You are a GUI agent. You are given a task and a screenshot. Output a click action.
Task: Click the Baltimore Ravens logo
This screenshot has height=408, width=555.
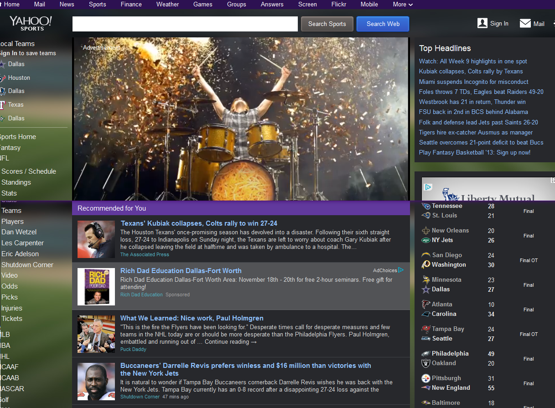tap(426, 403)
